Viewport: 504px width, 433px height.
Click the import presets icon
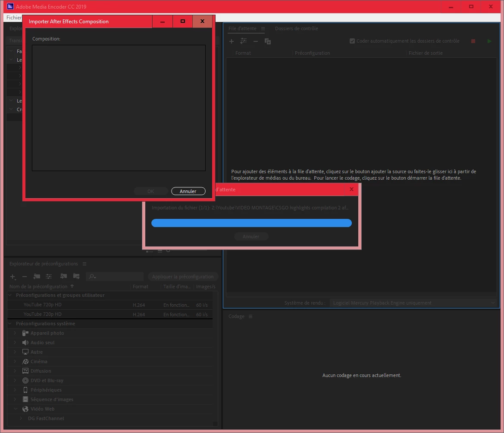[x=64, y=276]
